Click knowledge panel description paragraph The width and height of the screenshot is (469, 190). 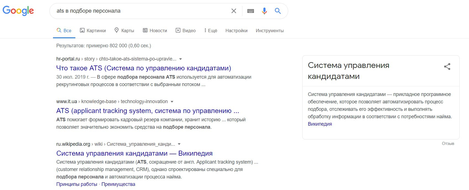[380, 105]
